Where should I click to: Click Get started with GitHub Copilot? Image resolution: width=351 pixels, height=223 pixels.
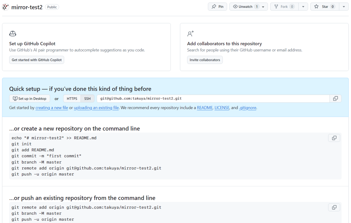(37, 60)
